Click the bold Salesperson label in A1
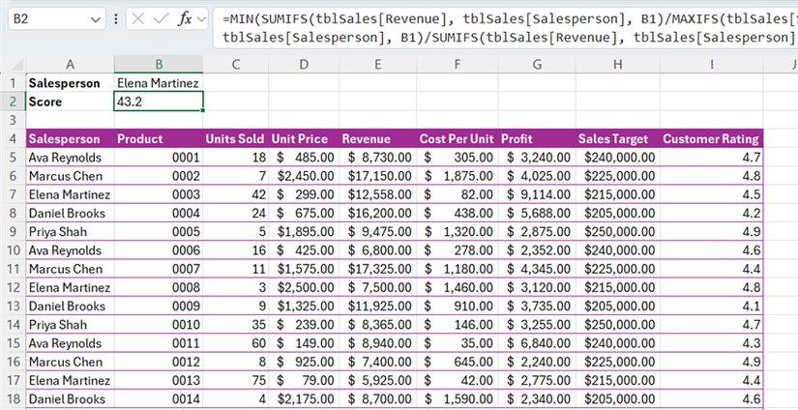The image size is (798, 410). point(64,83)
